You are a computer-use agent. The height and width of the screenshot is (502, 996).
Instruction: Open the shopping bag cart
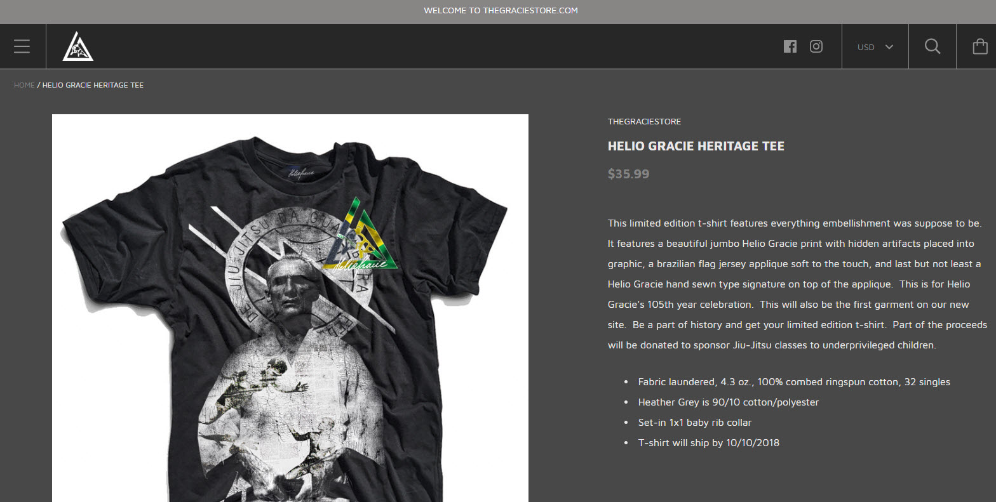coord(980,46)
